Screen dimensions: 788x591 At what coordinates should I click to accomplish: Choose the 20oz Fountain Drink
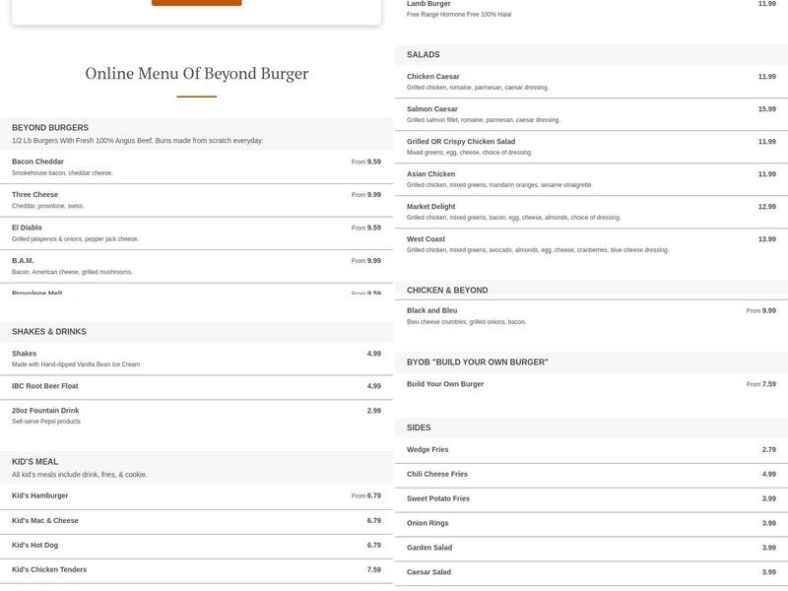pos(196,416)
